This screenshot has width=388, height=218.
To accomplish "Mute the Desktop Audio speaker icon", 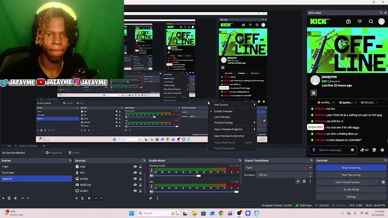I will click(x=152, y=176).
